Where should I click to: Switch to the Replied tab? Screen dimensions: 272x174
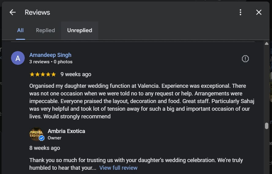[45, 30]
